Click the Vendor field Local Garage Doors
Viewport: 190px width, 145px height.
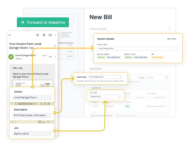(32, 97)
